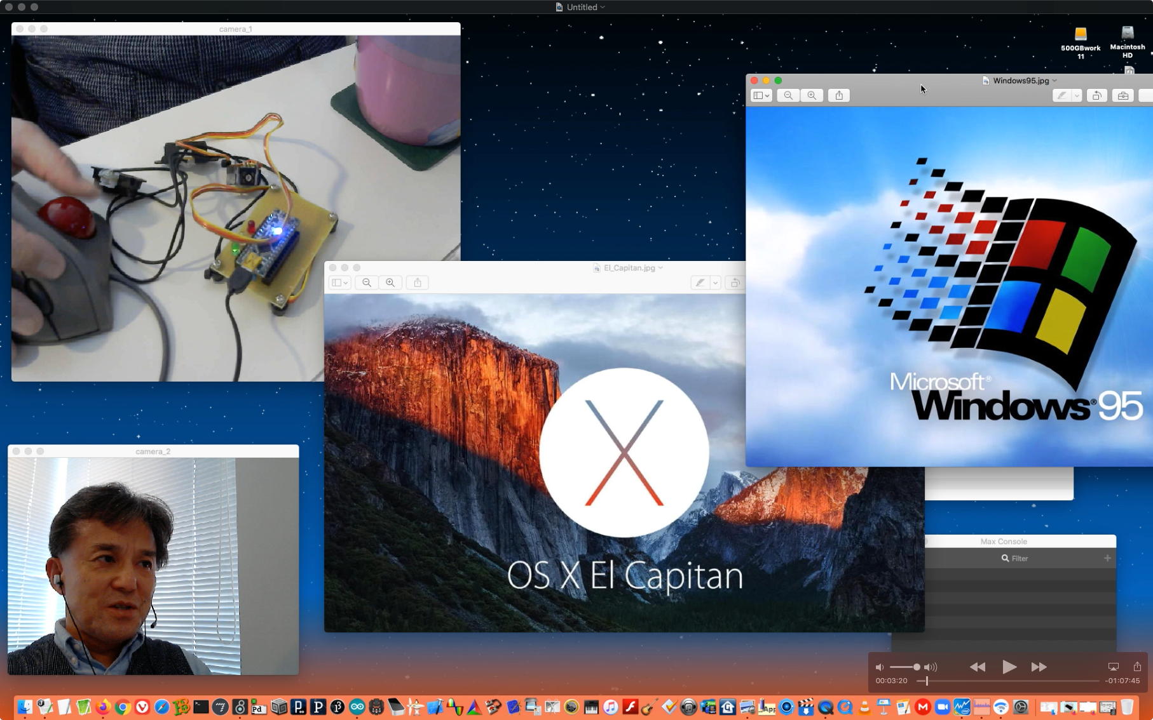Expand the El_Capitan.jpg title dropdown
Image resolution: width=1153 pixels, height=720 pixels.
click(660, 268)
